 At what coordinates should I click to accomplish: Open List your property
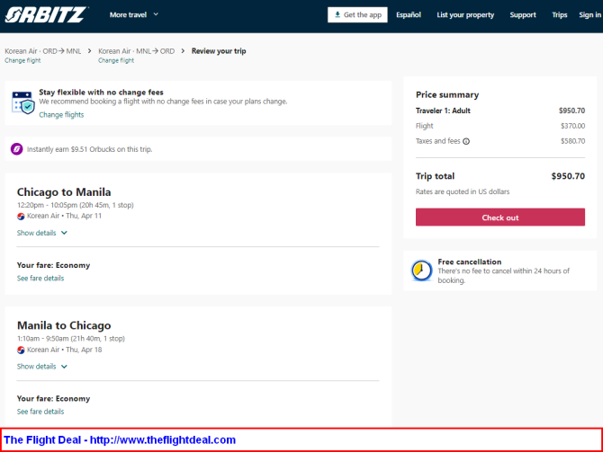click(465, 15)
